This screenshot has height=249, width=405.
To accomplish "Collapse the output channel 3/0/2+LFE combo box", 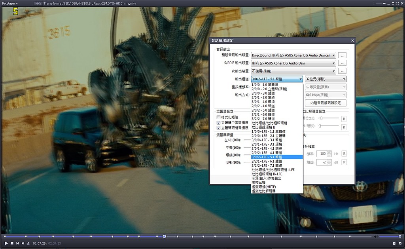I will [276, 79].
